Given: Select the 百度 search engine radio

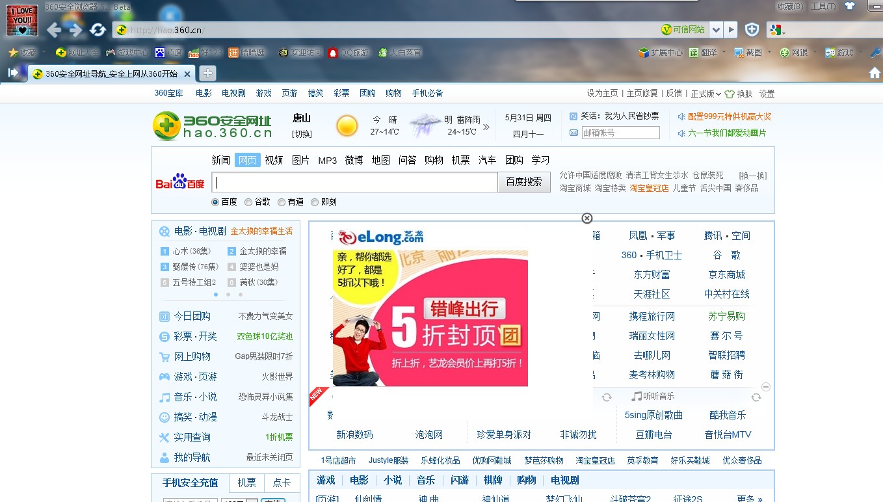Looking at the screenshot, I should (x=215, y=202).
